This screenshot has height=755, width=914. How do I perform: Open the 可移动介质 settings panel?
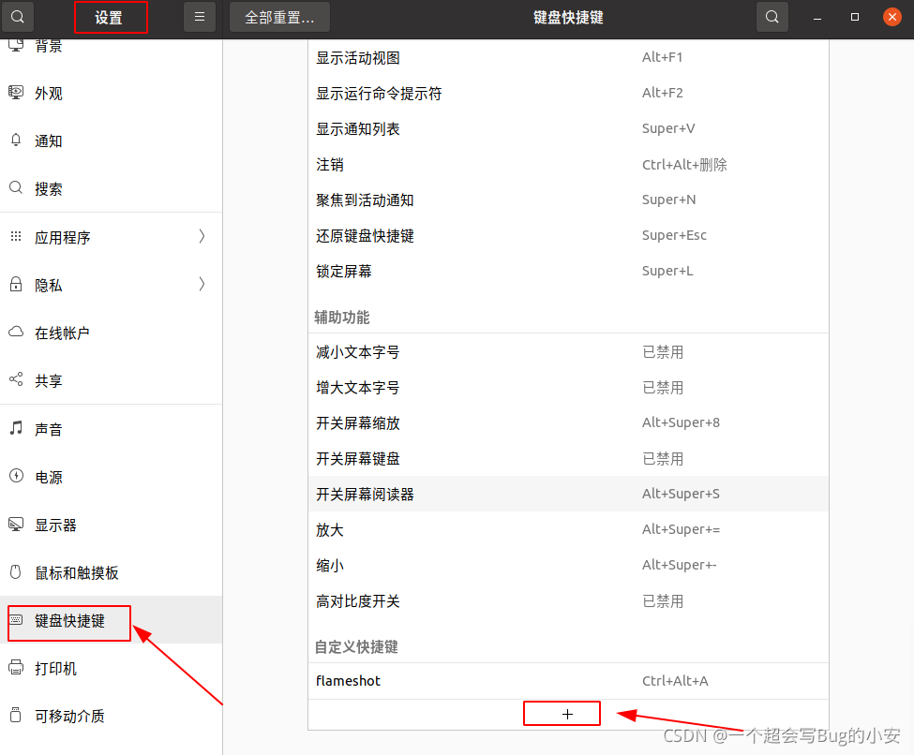[111, 716]
